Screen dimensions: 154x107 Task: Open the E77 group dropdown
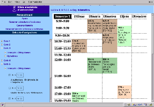[20, 88]
